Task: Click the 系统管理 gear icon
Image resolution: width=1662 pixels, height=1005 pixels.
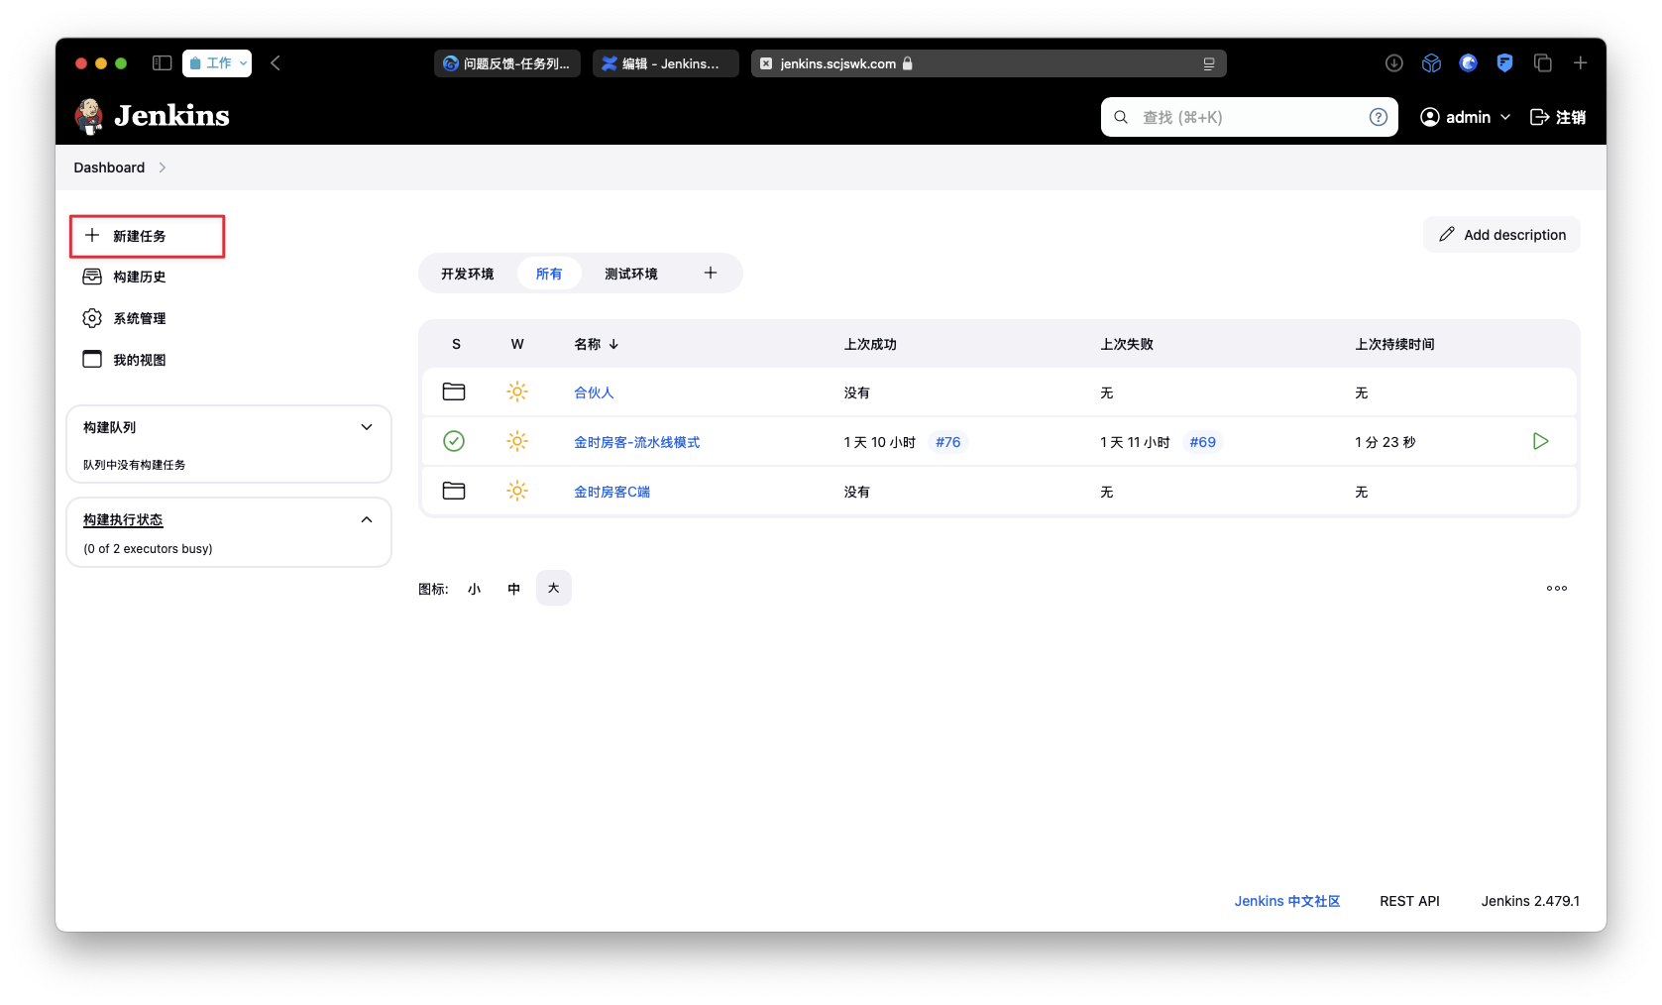Action: click(x=92, y=318)
